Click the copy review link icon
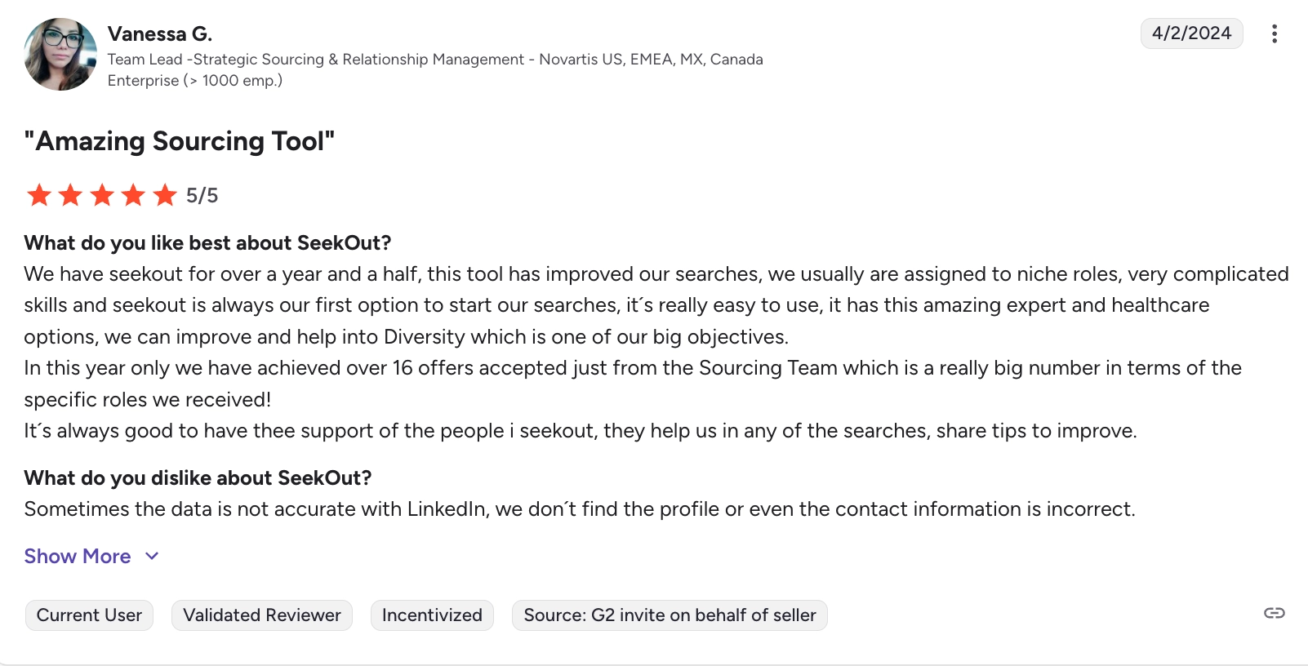Viewport: 1308px width, 666px height. click(1274, 613)
